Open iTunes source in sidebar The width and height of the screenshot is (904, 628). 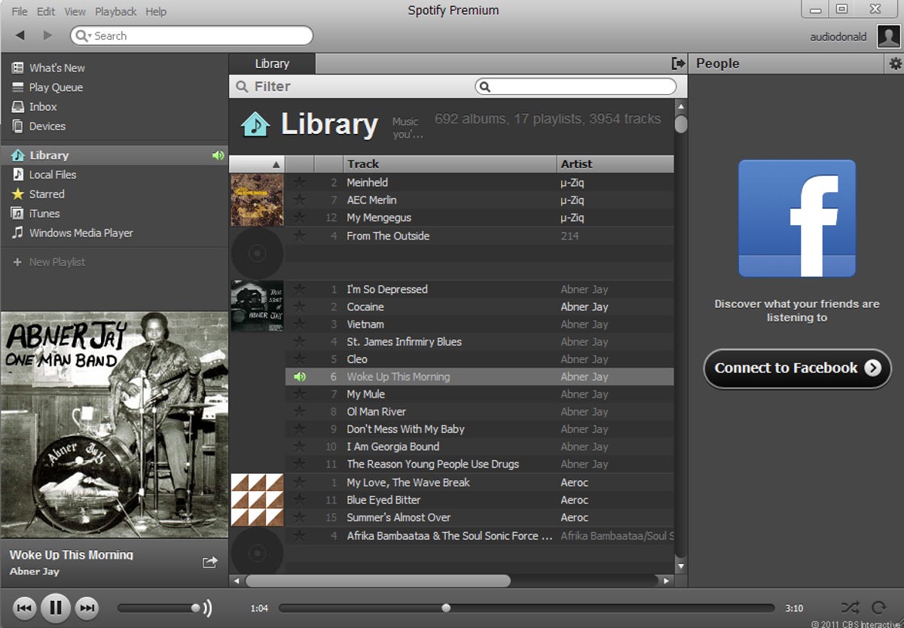[44, 214]
